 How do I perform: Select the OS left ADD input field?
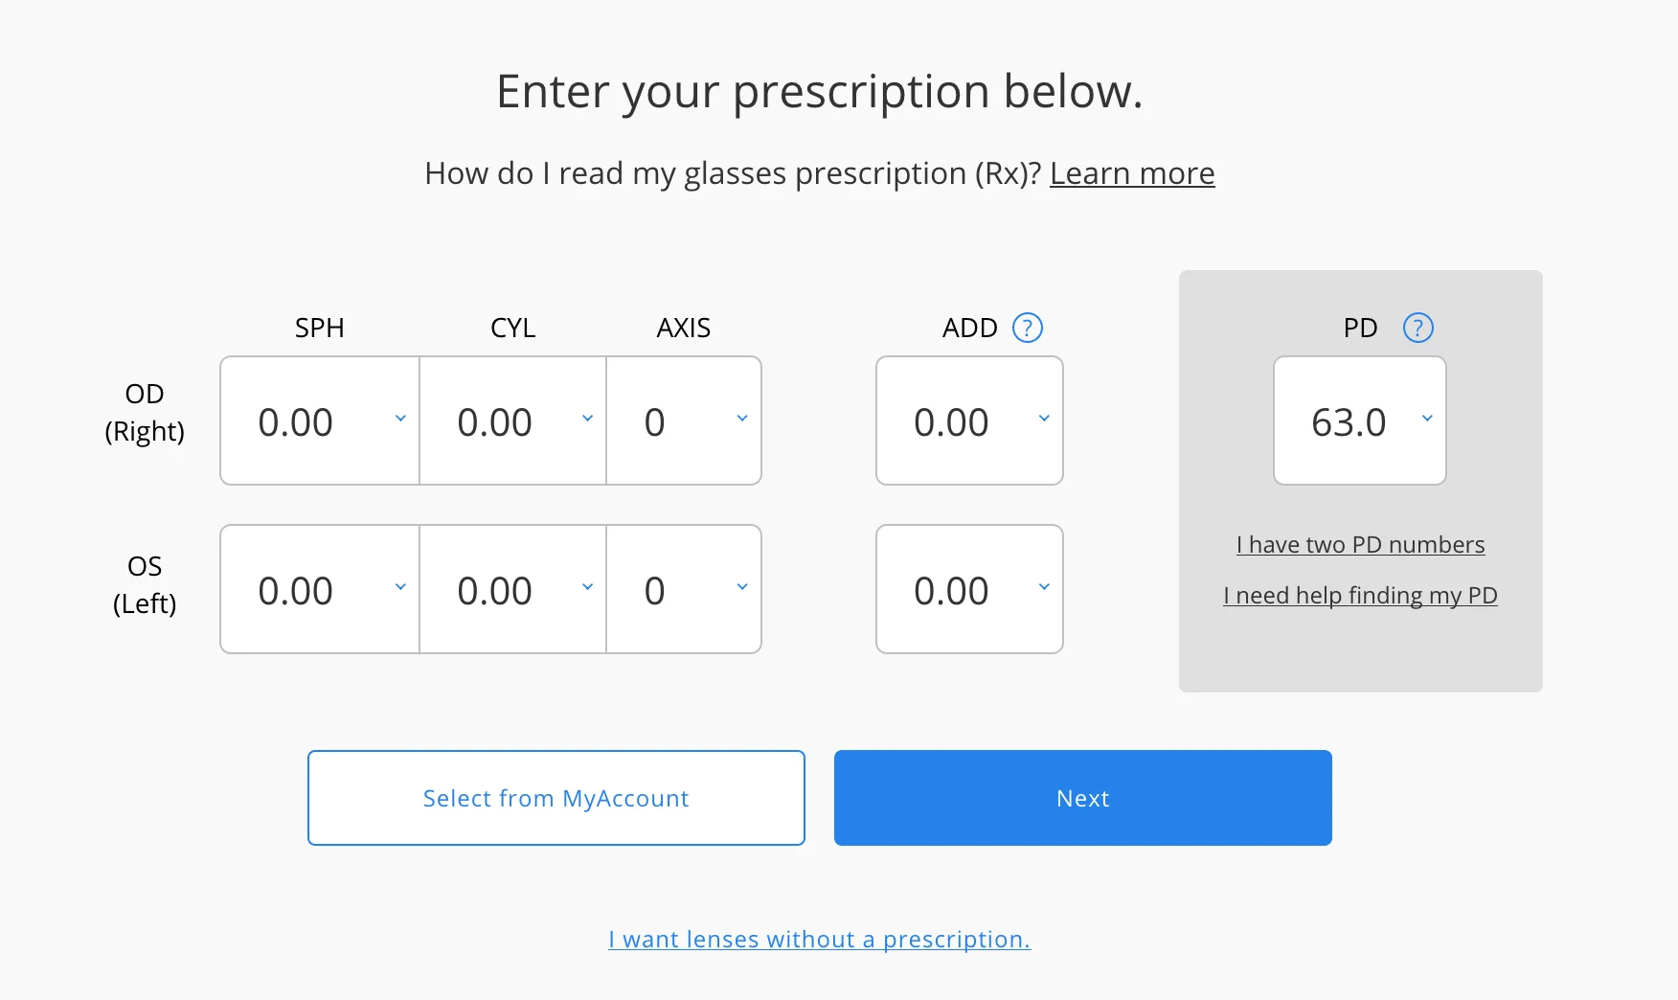click(x=958, y=588)
